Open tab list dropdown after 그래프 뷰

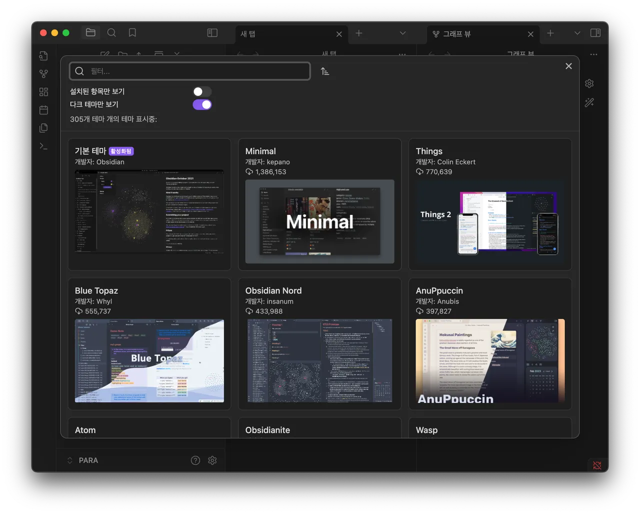tap(577, 33)
